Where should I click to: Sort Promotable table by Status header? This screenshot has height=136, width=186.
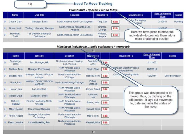click(179, 15)
